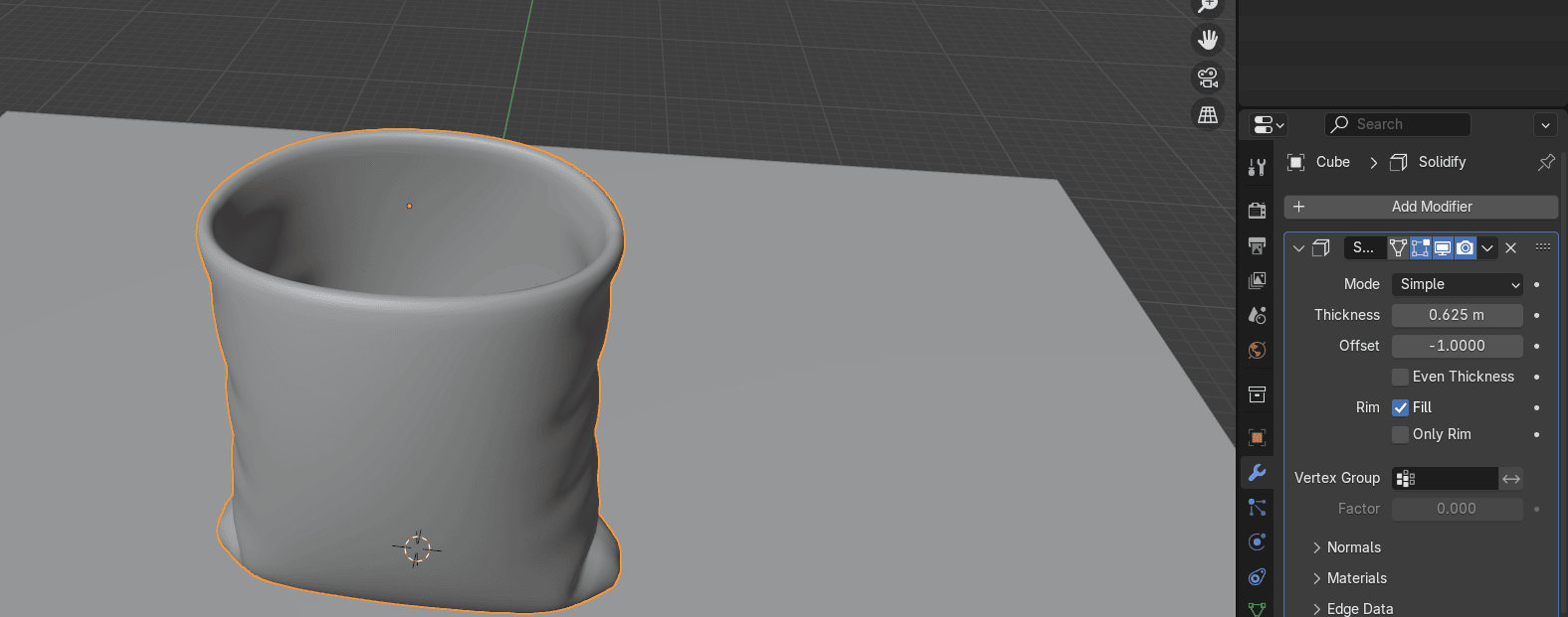Expand the Normals section
Image resolution: width=1568 pixels, height=617 pixels.
(1353, 547)
